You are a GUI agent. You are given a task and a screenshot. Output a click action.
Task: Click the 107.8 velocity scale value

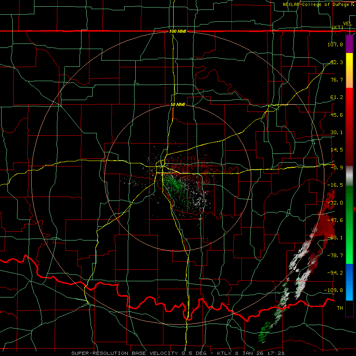(x=335, y=44)
